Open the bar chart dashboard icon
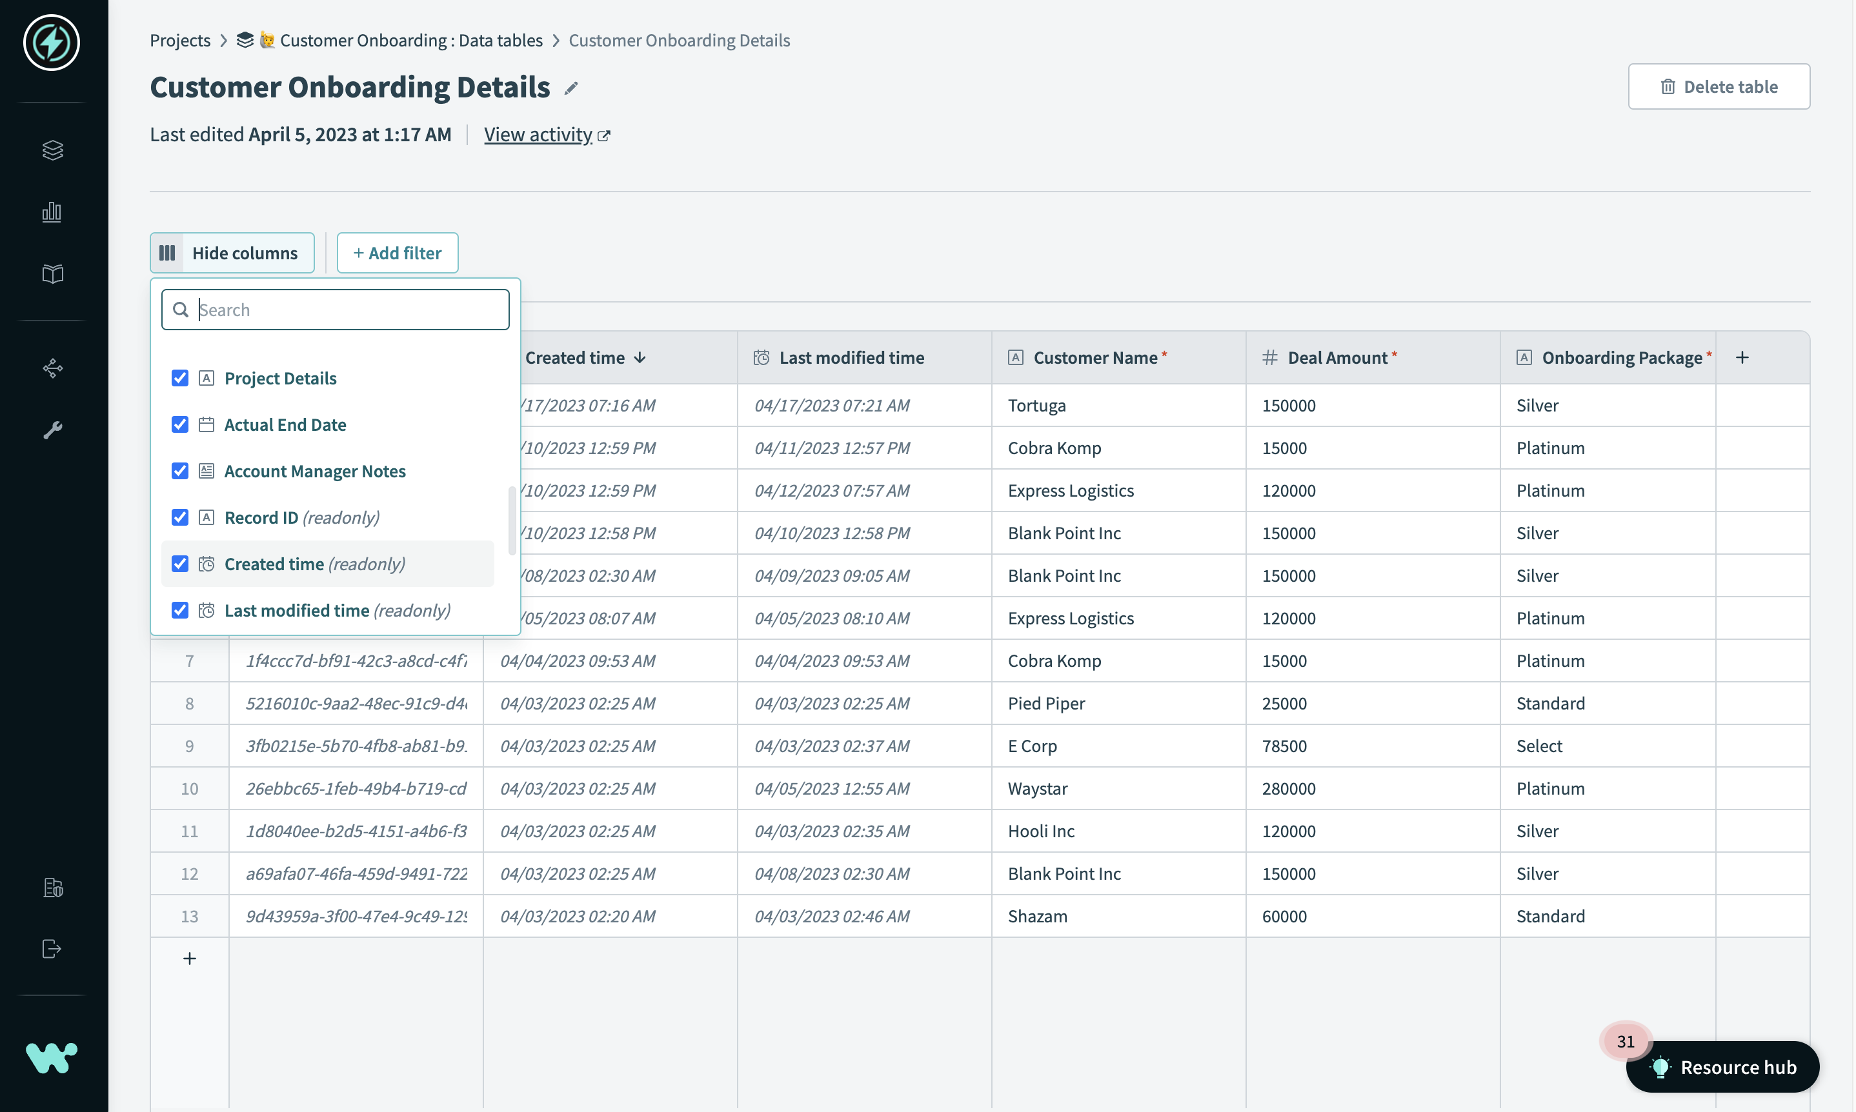Viewport: 1856px width, 1112px height. 52,212
